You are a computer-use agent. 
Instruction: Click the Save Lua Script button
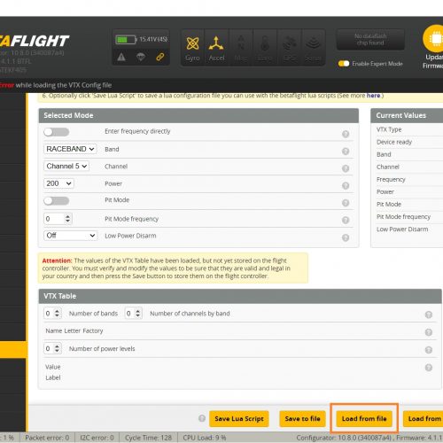click(239, 418)
